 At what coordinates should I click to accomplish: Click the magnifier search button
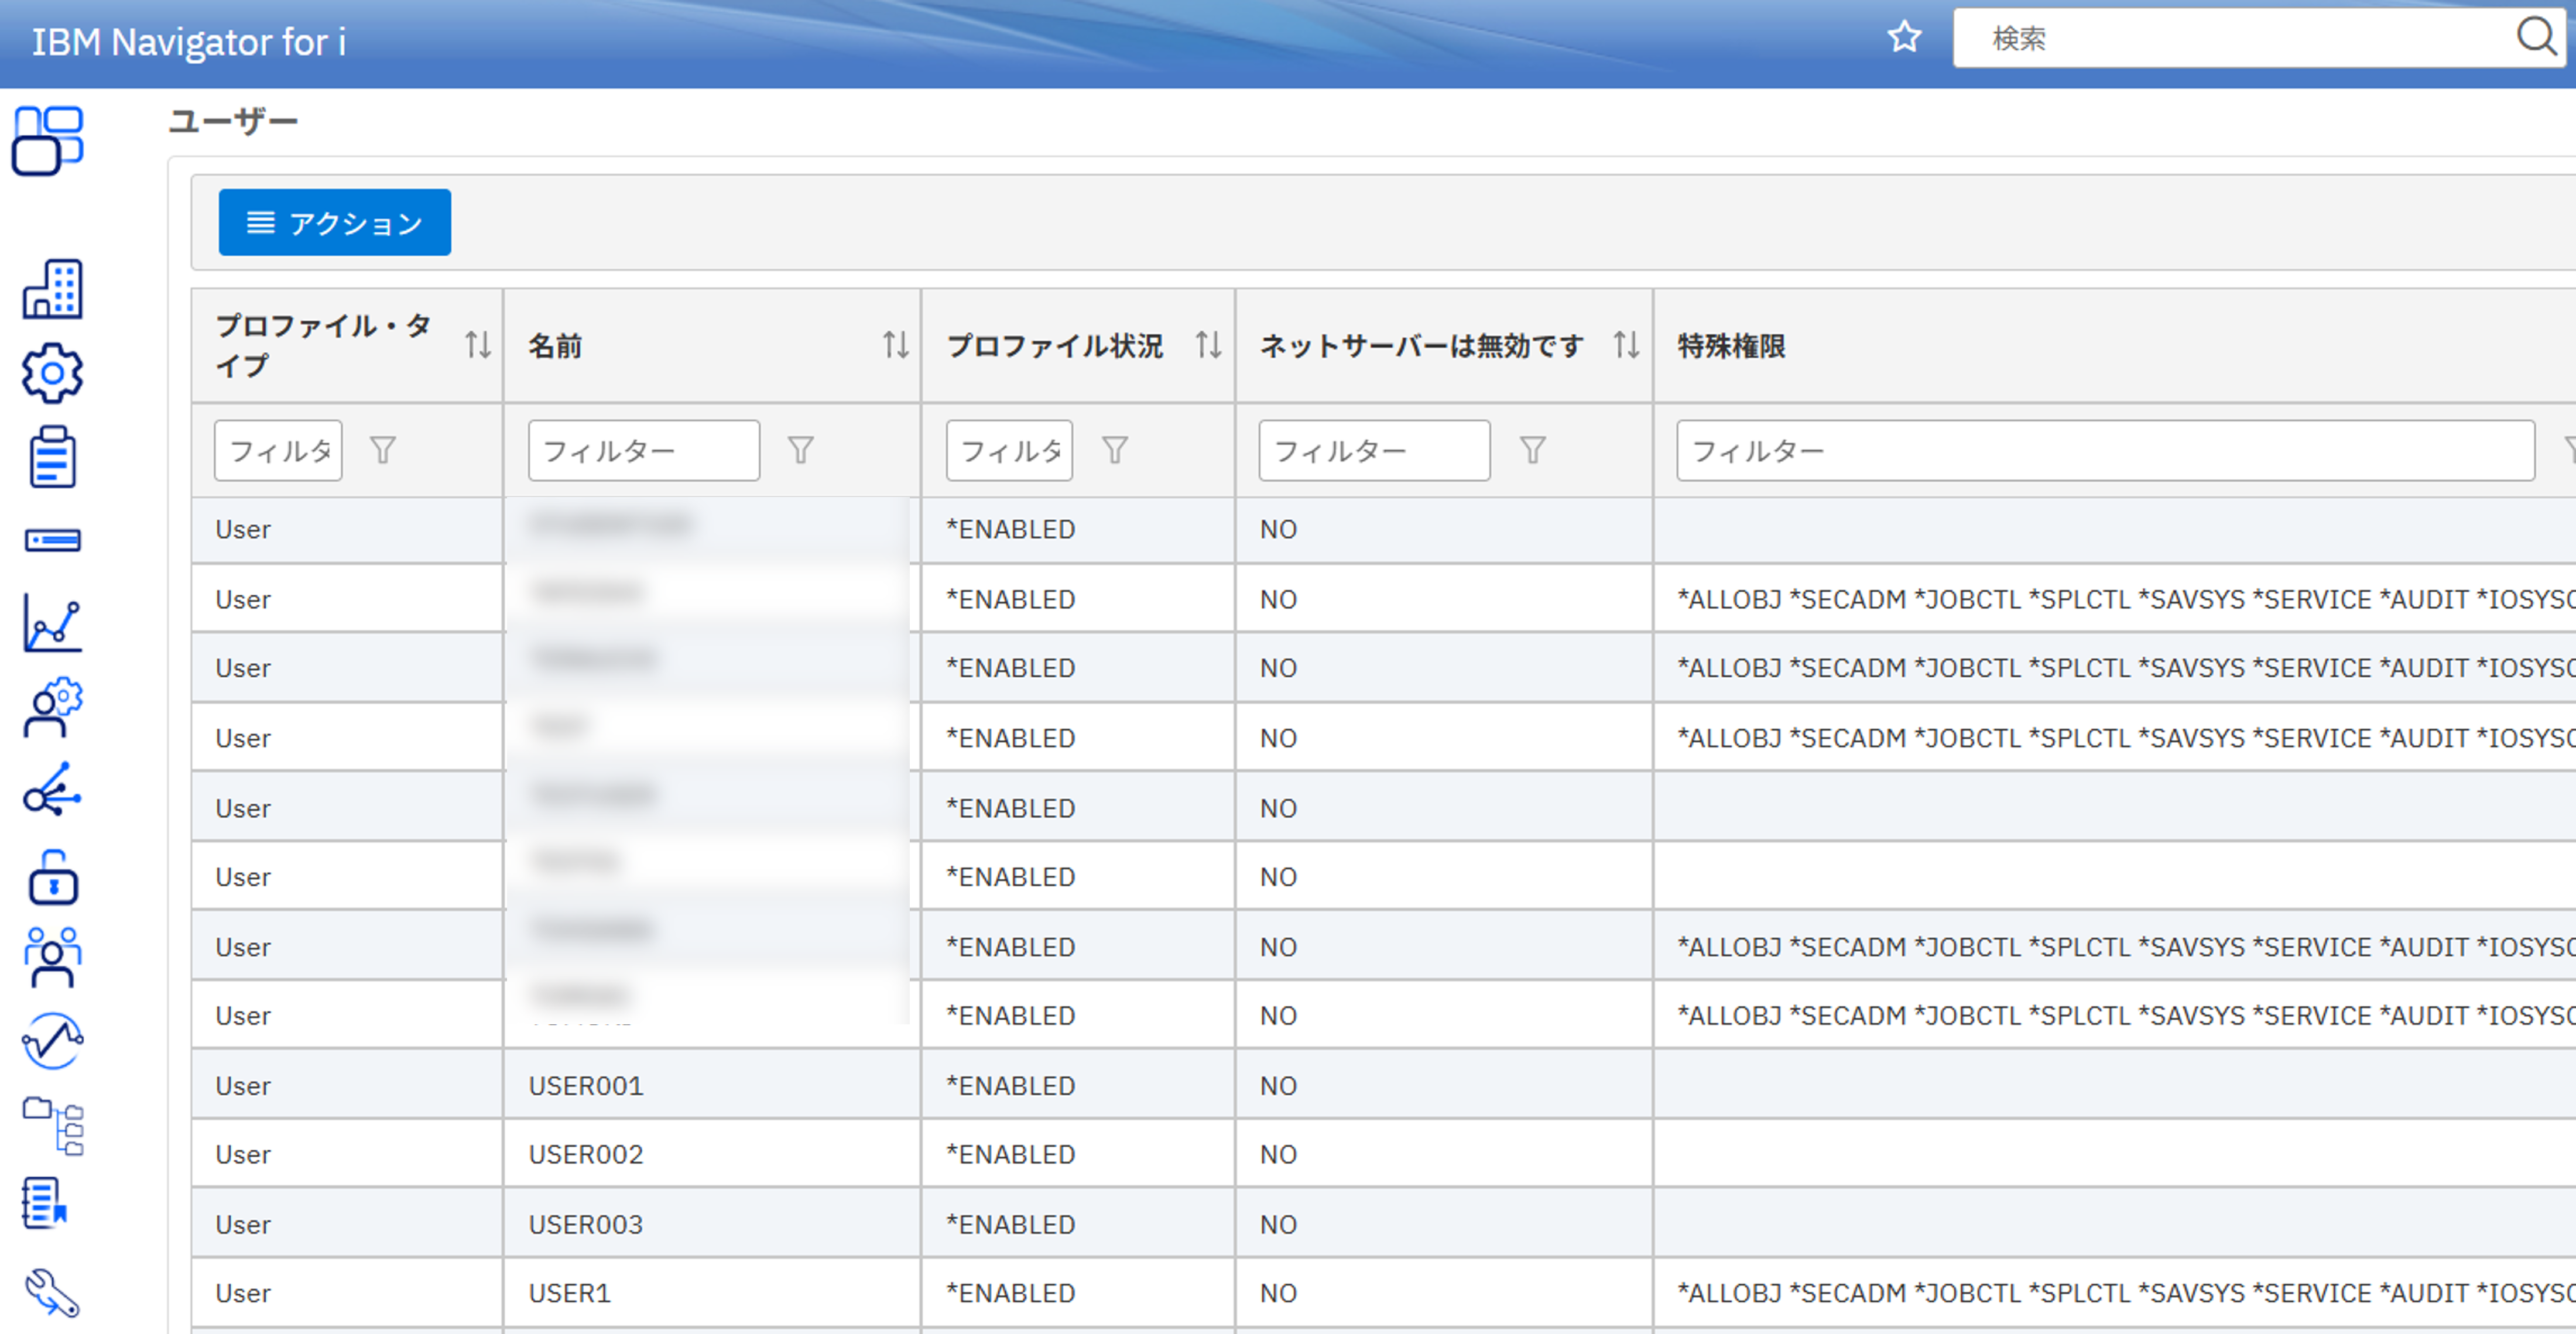[2536, 38]
